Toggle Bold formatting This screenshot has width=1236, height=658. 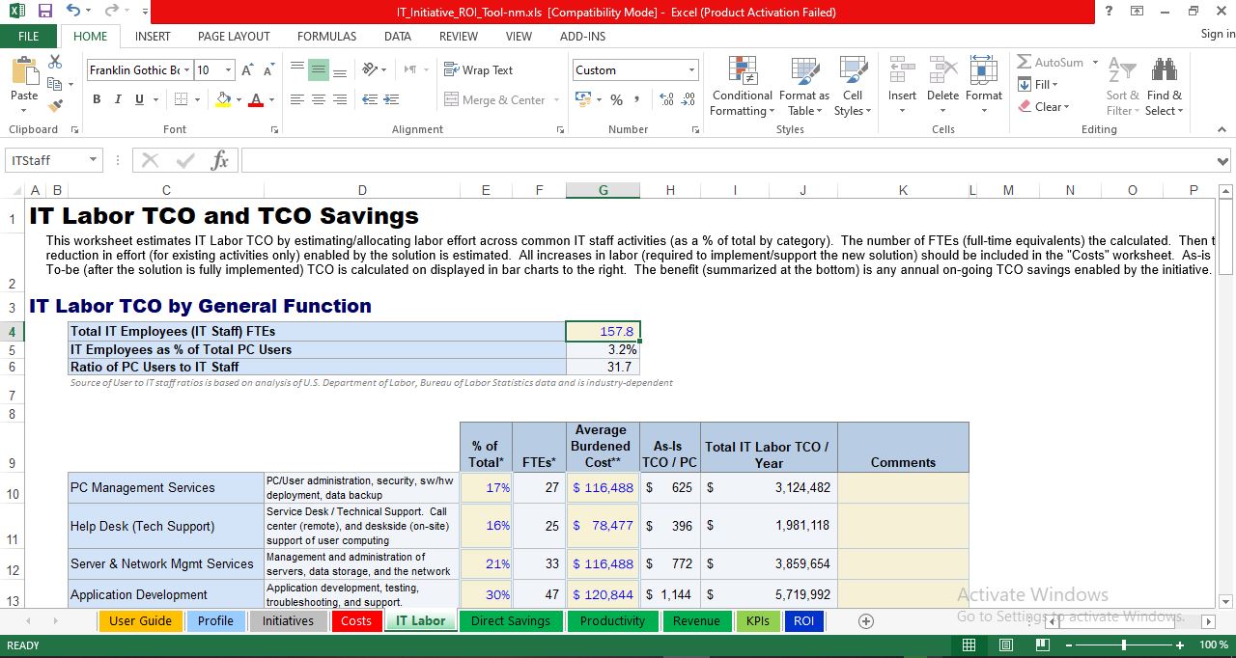click(x=97, y=99)
